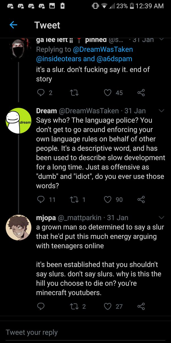Expand options chevron on mjopa's tweet

pyautogui.click(x=161, y=218)
